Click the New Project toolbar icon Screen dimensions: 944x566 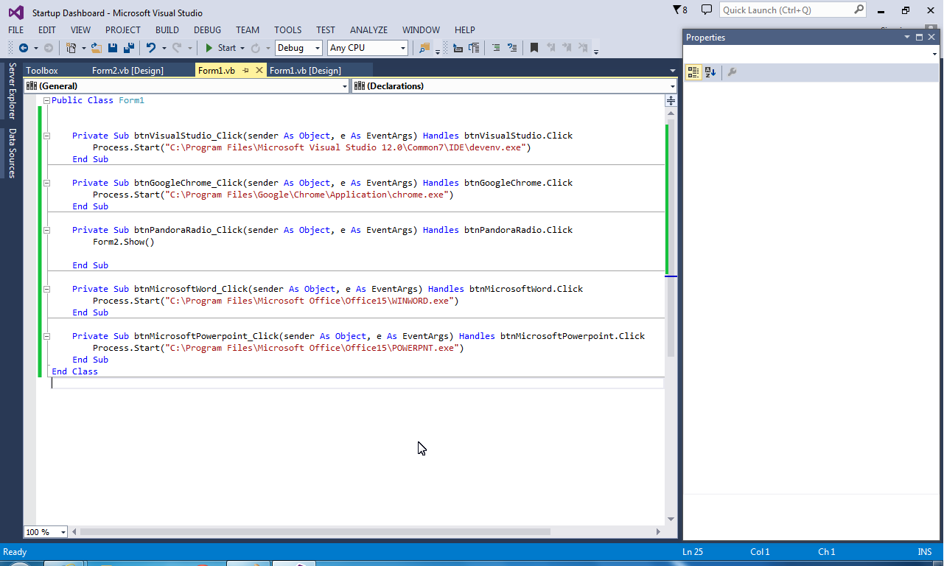tap(71, 47)
